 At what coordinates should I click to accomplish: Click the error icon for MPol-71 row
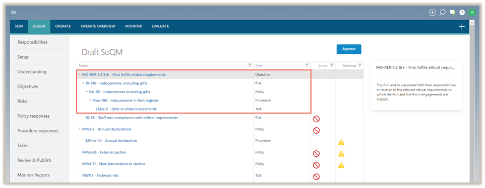click(316, 165)
